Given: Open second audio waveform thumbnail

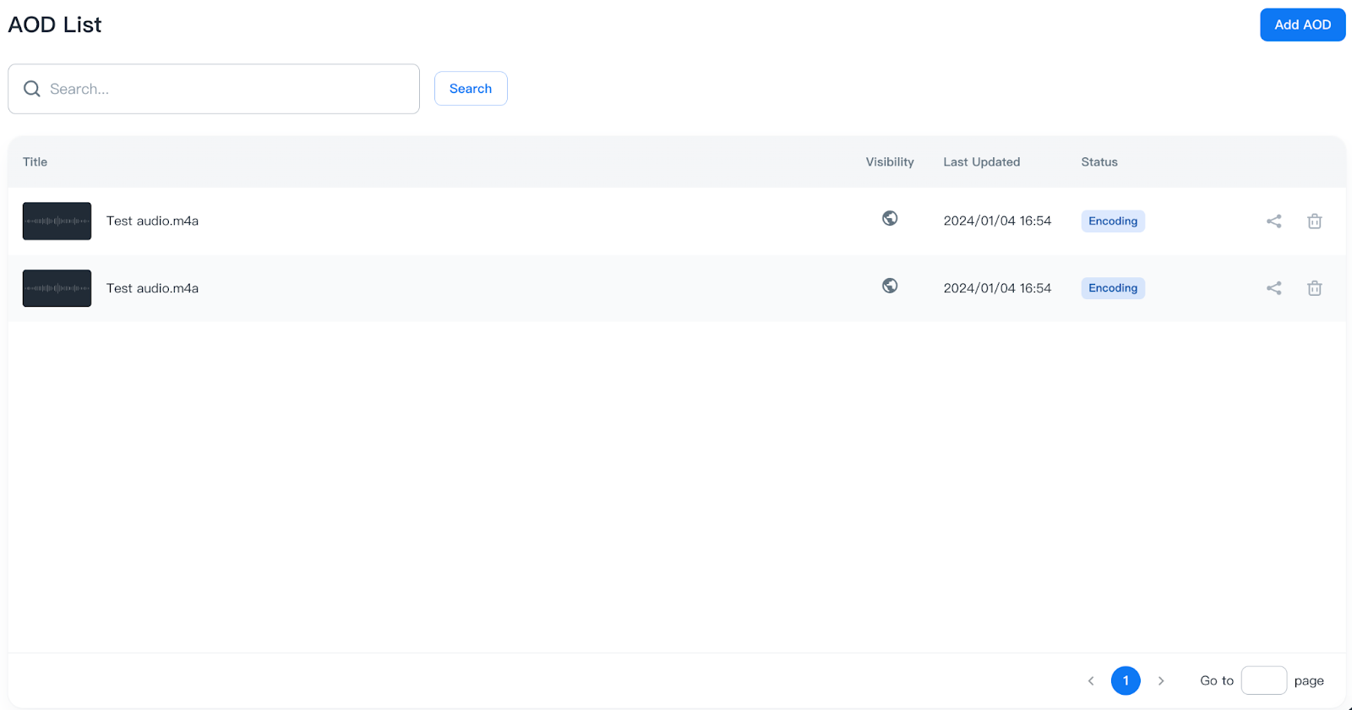Looking at the screenshot, I should (57, 288).
